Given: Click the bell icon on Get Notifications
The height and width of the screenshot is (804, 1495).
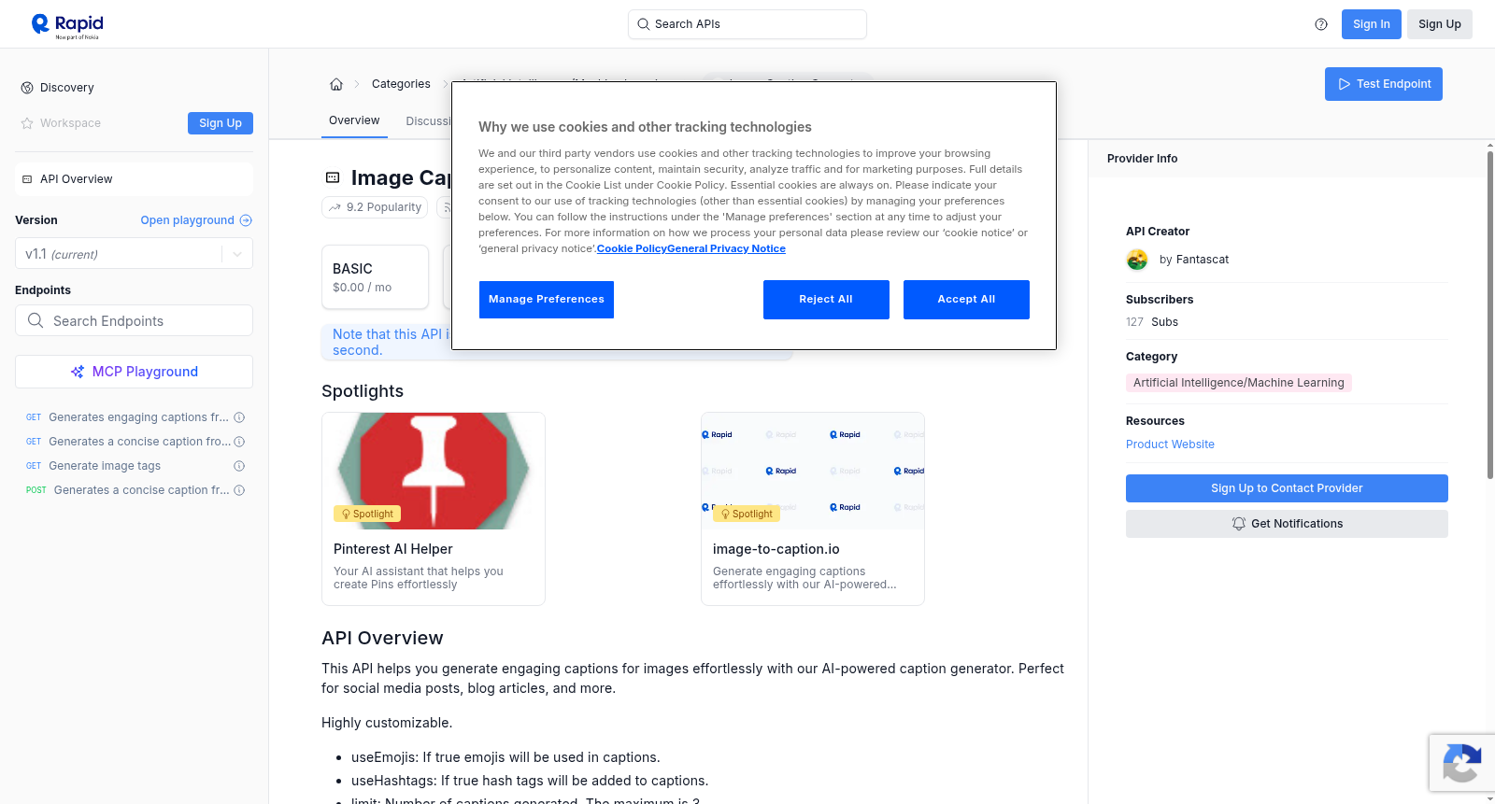Looking at the screenshot, I should coord(1239,524).
